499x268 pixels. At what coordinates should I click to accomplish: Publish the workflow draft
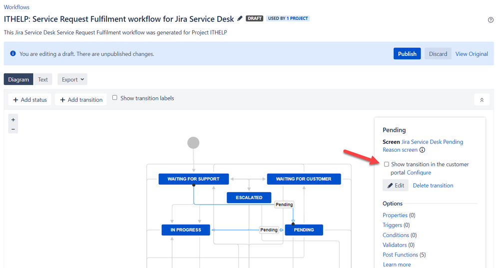pyautogui.click(x=407, y=54)
